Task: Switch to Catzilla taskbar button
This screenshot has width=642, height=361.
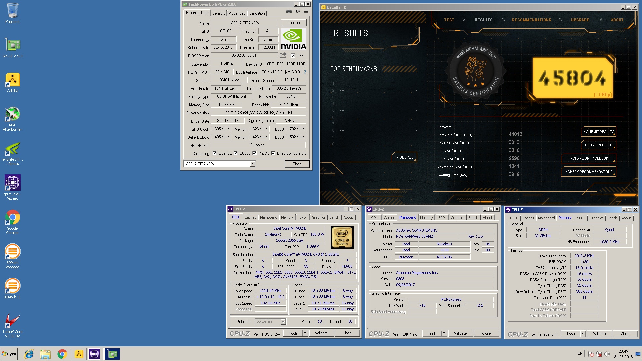Action: [79, 354]
